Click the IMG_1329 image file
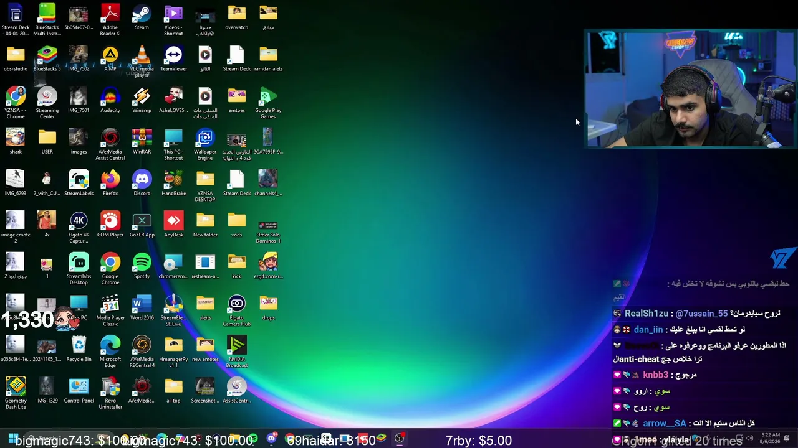The image size is (798, 448). point(47,391)
